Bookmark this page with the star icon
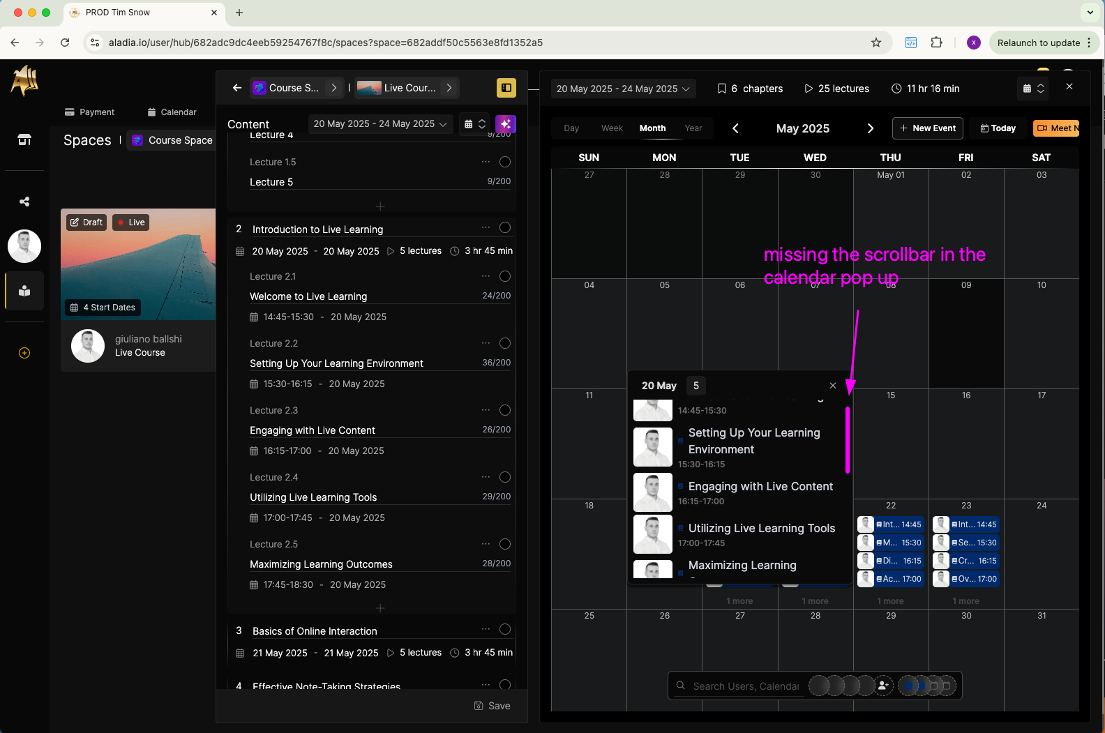Viewport: 1105px width, 733px height. 876,43
